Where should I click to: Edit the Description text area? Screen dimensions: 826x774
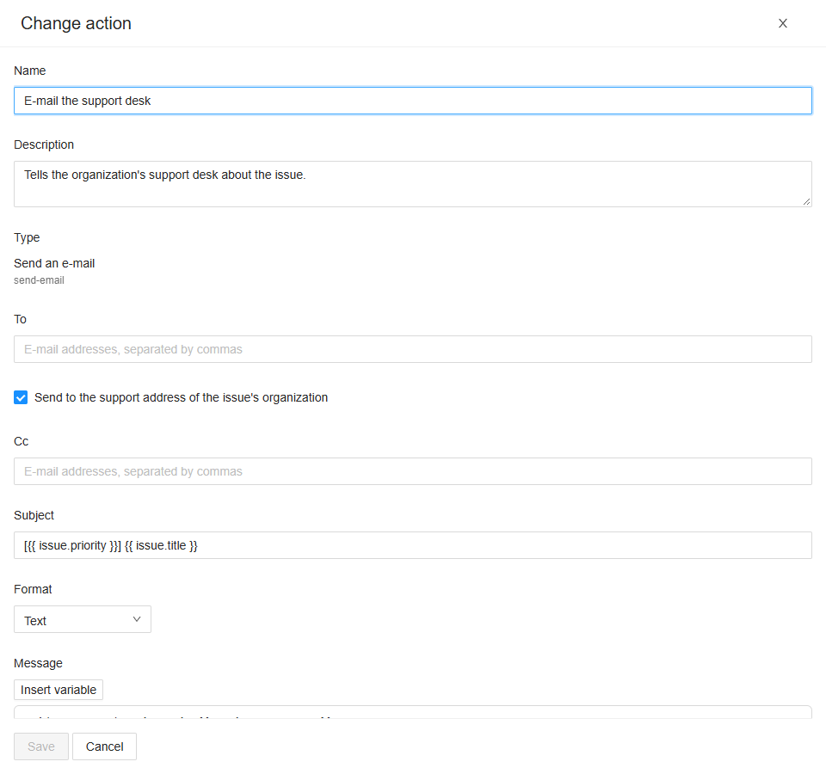412,184
